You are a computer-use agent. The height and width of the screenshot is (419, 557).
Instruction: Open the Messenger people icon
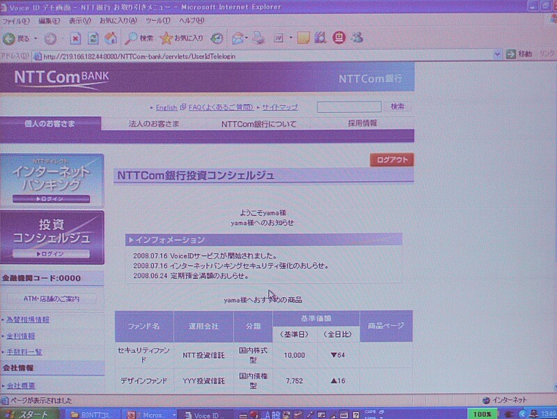357,38
